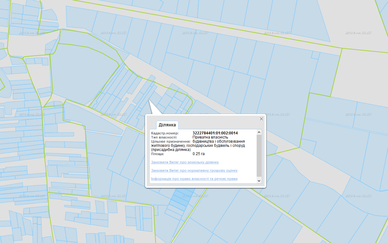
Task: Click the popup scrollbar up arrow
Action: click(259, 132)
